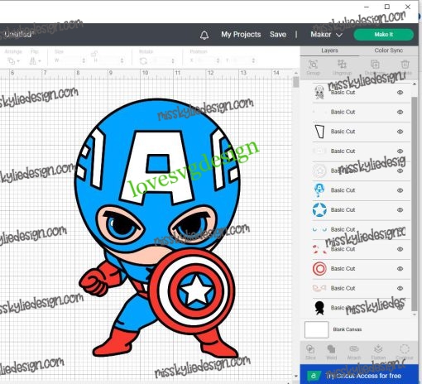Toggle eye on second layer with blank thumbnail
The height and width of the screenshot is (384, 422).
tap(400, 113)
